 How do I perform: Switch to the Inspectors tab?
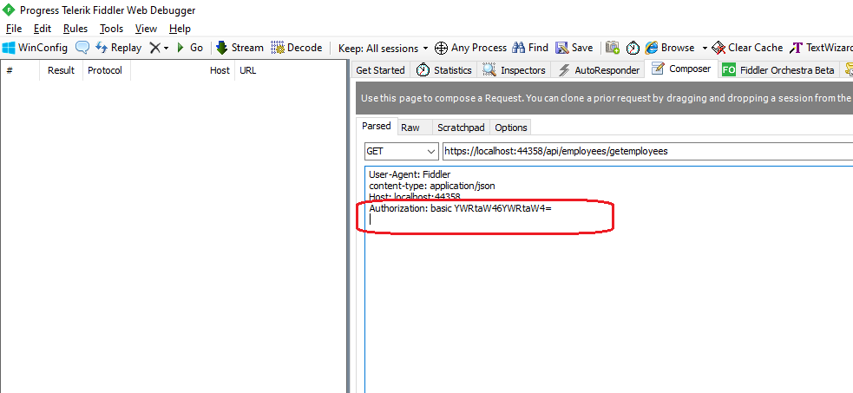[514, 70]
